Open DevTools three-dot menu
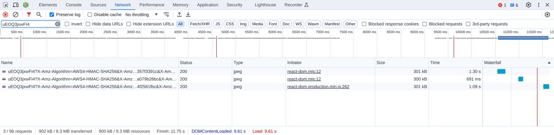 click(538, 5)
